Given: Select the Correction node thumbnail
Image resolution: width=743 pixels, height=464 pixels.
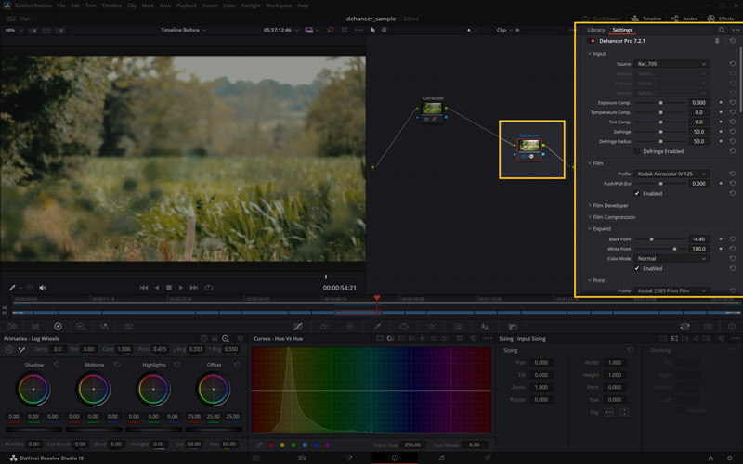Looking at the screenshot, I should pos(432,109).
